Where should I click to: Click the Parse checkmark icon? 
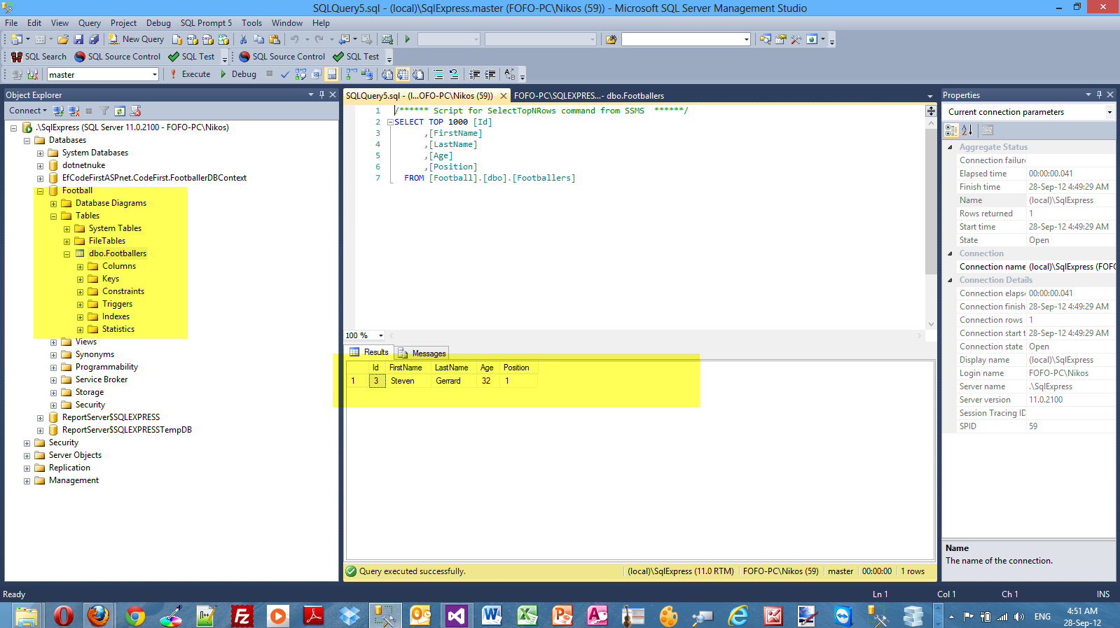pos(285,74)
